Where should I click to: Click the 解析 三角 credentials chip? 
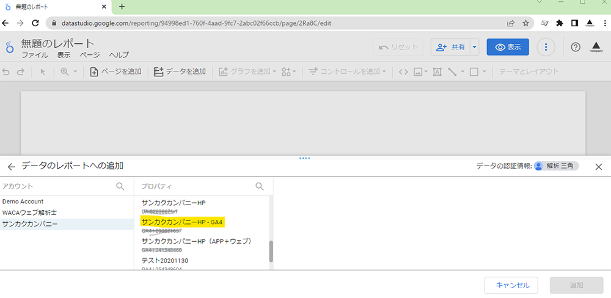(x=557, y=166)
